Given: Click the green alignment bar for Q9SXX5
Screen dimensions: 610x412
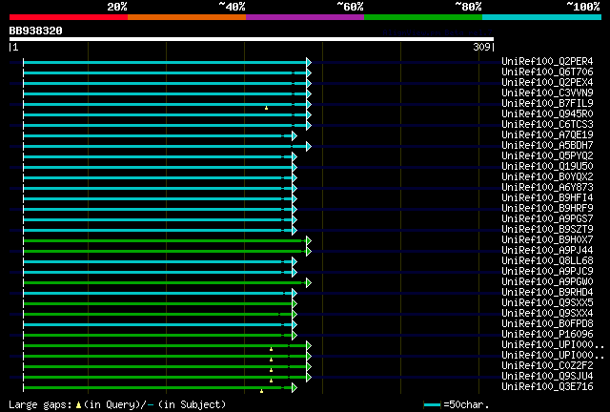Looking at the screenshot, I should click(x=157, y=304).
